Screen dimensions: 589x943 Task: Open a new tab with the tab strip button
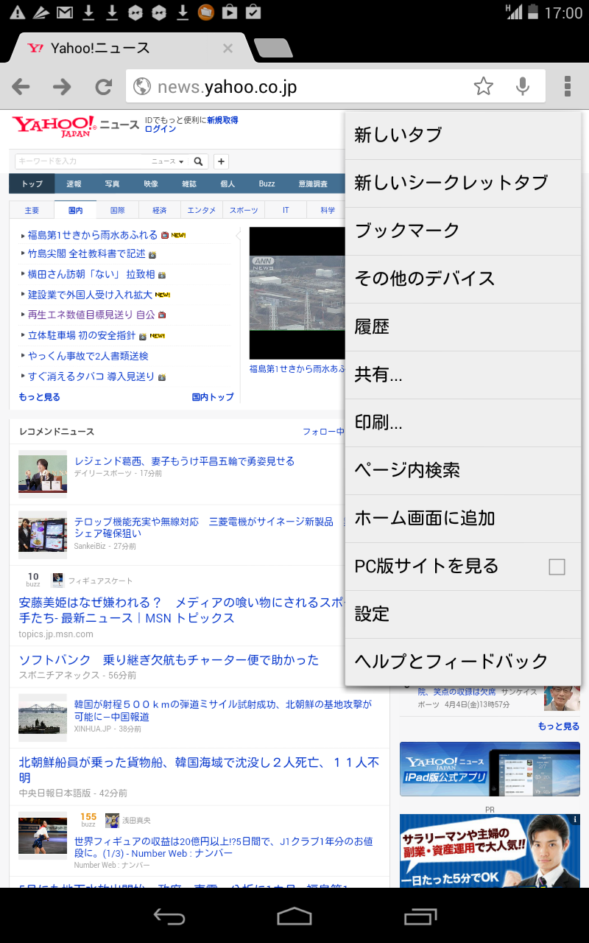(273, 49)
